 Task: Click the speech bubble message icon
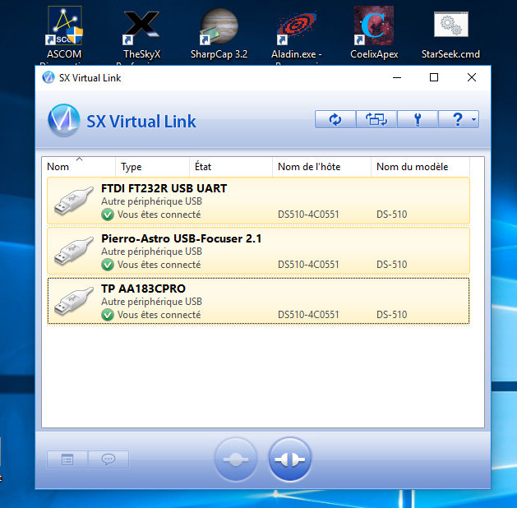point(108,460)
